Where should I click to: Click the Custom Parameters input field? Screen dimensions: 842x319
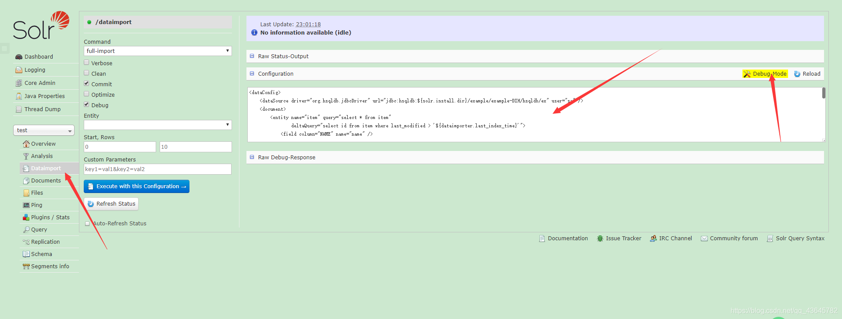(x=157, y=169)
